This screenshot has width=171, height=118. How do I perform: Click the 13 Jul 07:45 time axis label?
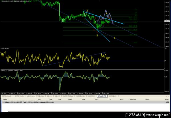pyautogui.click(x=46, y=93)
